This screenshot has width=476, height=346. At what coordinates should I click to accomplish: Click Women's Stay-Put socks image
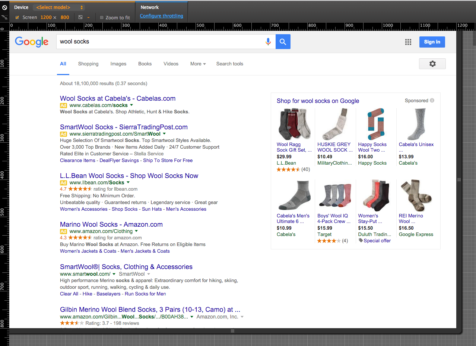(x=376, y=195)
